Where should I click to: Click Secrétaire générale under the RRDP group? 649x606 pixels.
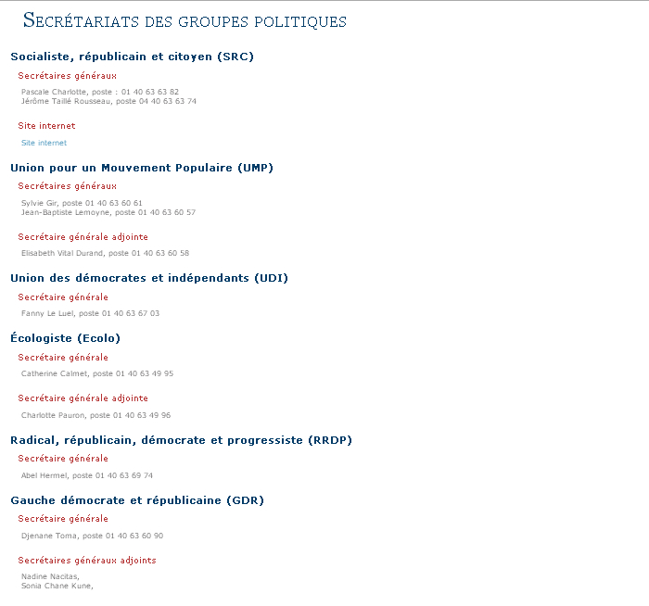coord(63,459)
